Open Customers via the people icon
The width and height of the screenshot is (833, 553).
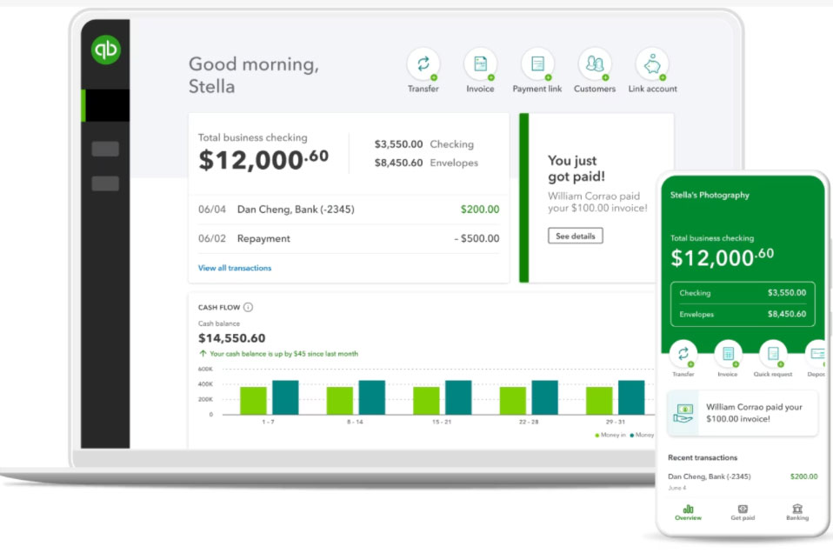595,63
